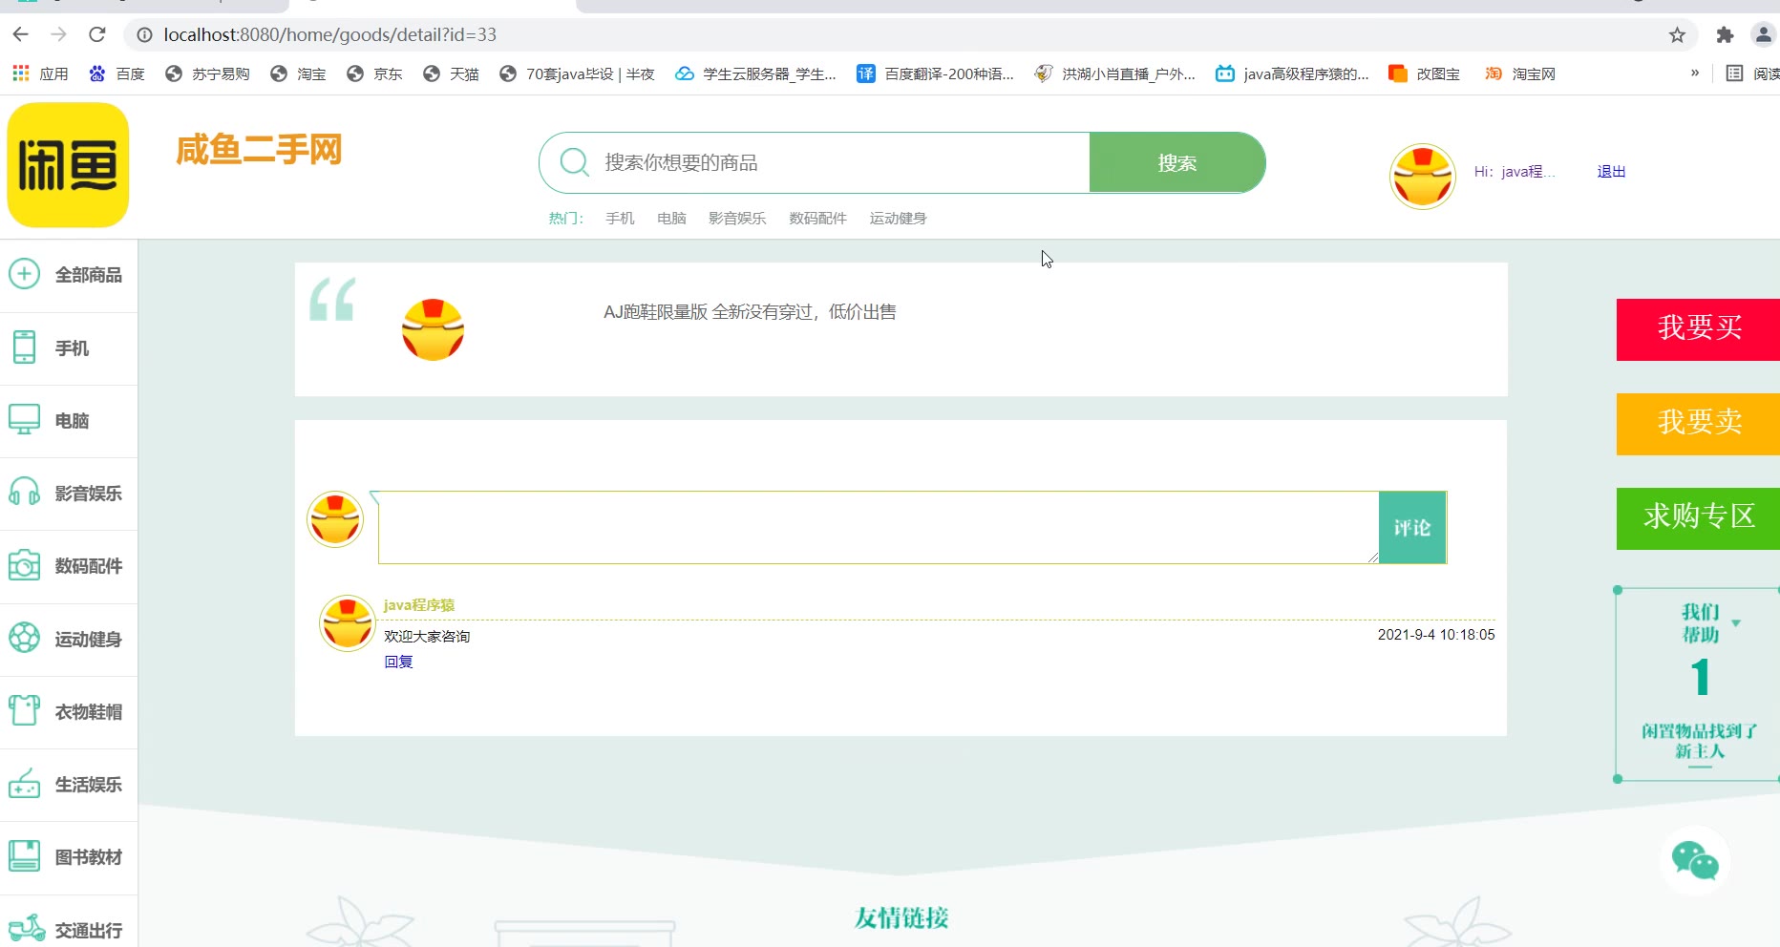Open the 百度 bookmark

[x=117, y=74]
